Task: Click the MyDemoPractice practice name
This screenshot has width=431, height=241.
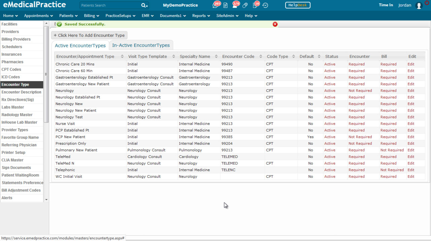Action: (180, 5)
